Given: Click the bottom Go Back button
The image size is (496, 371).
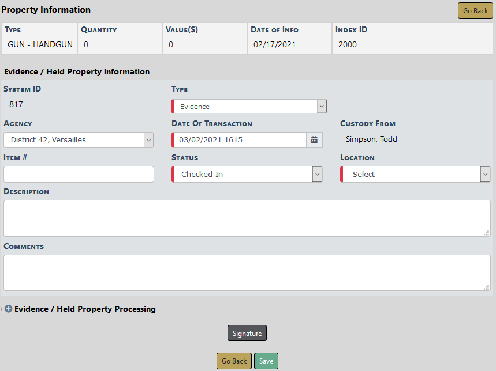Looking at the screenshot, I should (x=234, y=361).
